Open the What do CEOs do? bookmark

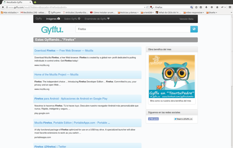click(x=168, y=13)
